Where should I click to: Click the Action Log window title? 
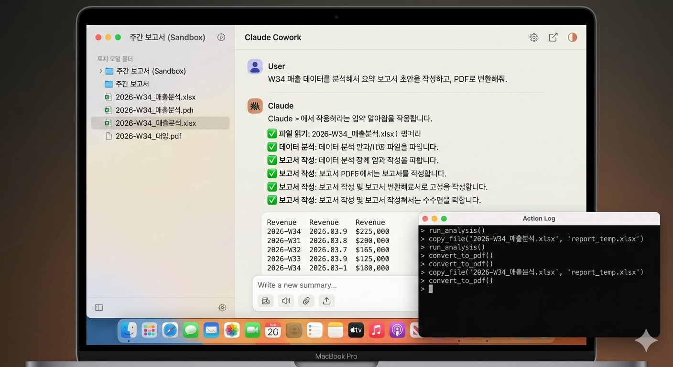pos(539,218)
